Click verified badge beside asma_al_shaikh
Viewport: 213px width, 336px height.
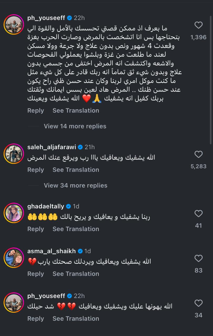[x=80, y=251]
